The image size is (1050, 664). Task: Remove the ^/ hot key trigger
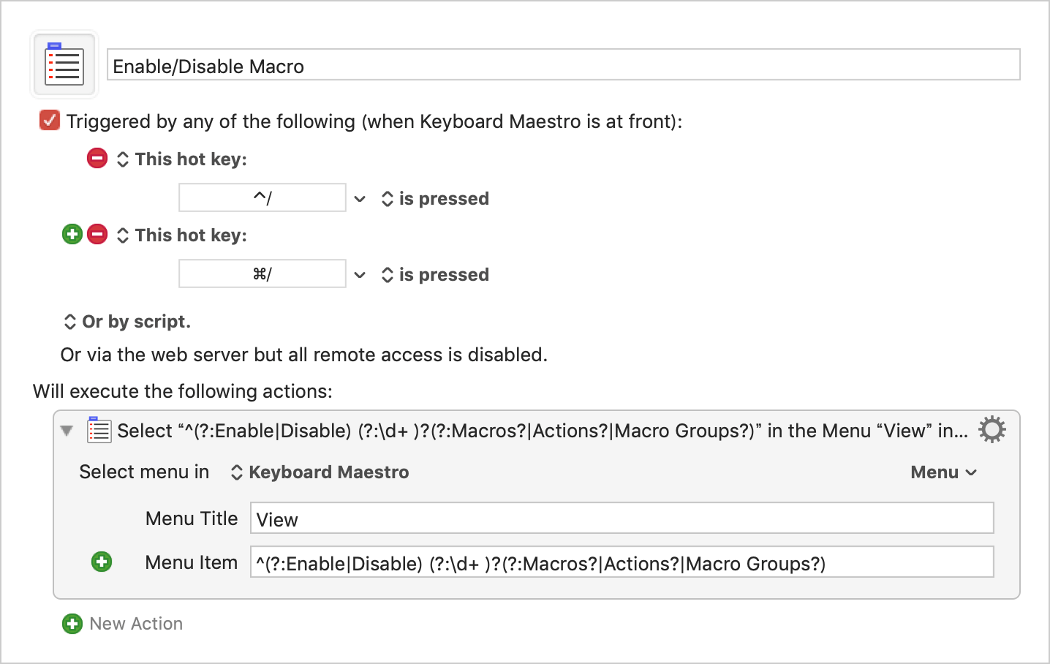97,158
